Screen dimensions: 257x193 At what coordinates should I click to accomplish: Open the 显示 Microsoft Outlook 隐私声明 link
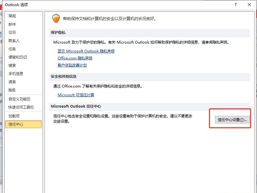click(86, 51)
